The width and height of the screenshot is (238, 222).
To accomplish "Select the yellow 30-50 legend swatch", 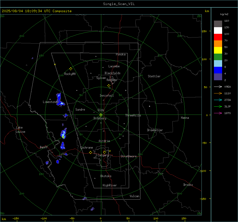I will pyautogui.click(x=218, y=50).
